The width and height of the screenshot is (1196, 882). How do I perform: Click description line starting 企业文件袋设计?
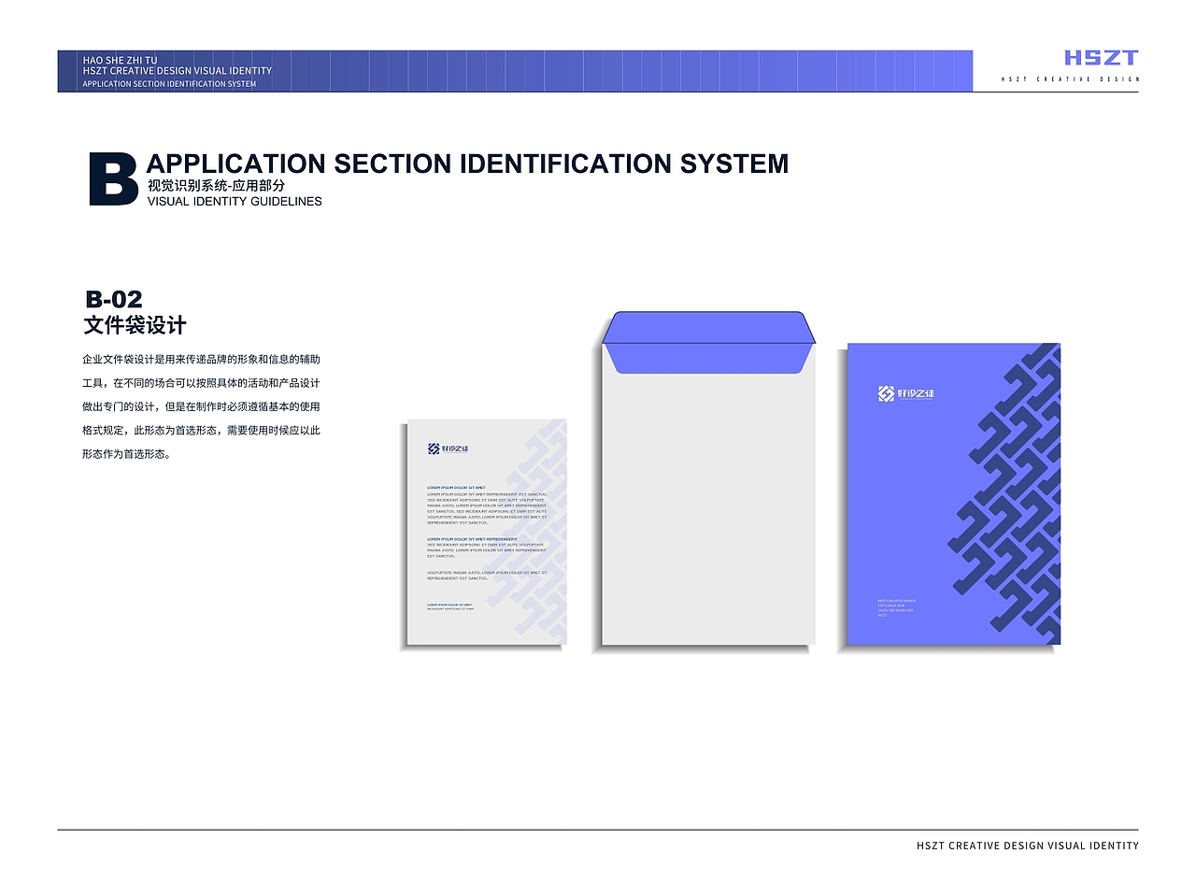[202, 359]
